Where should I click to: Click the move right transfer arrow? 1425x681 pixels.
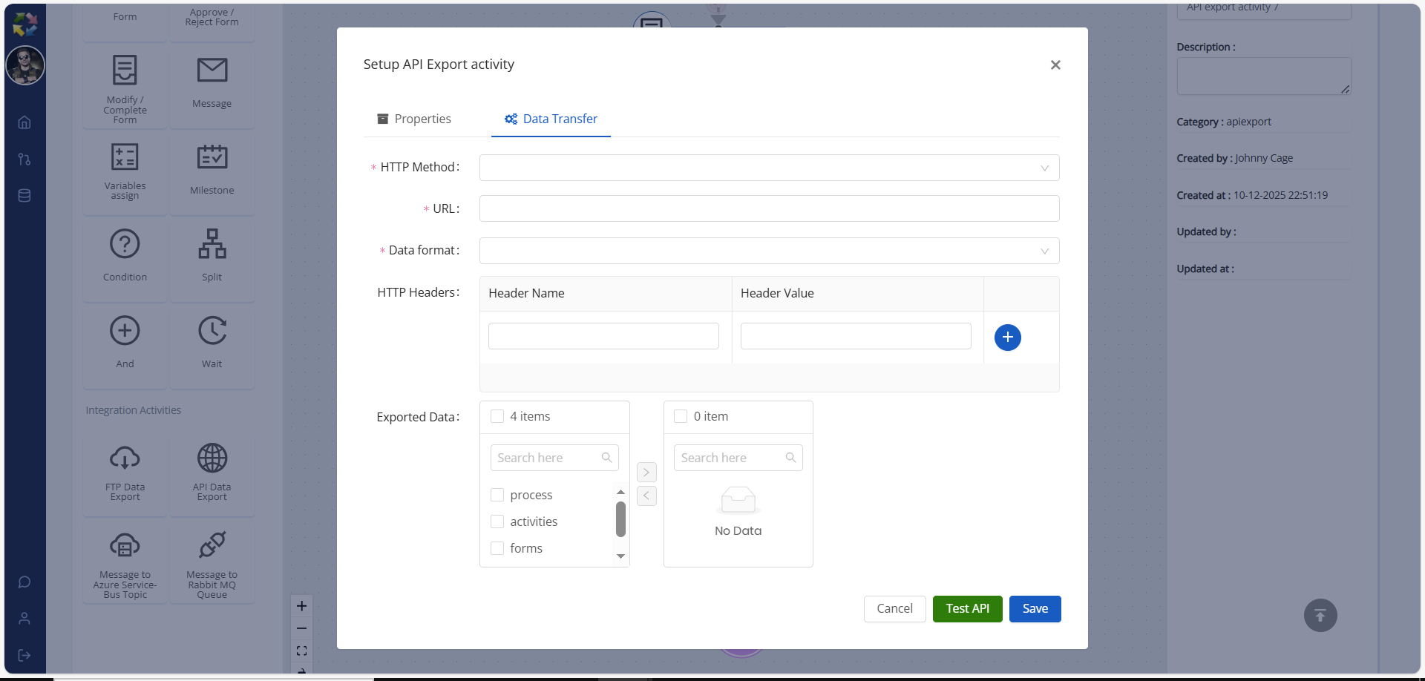click(646, 473)
